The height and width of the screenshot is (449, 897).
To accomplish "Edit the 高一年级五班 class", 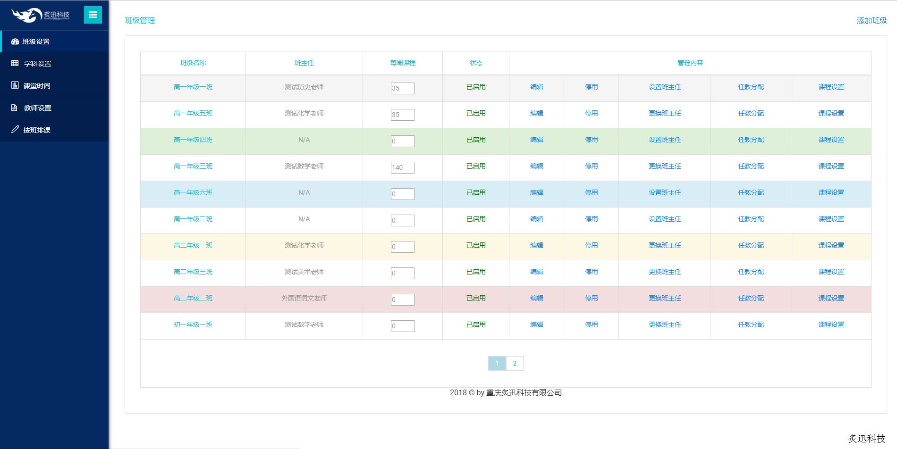I will (536, 113).
